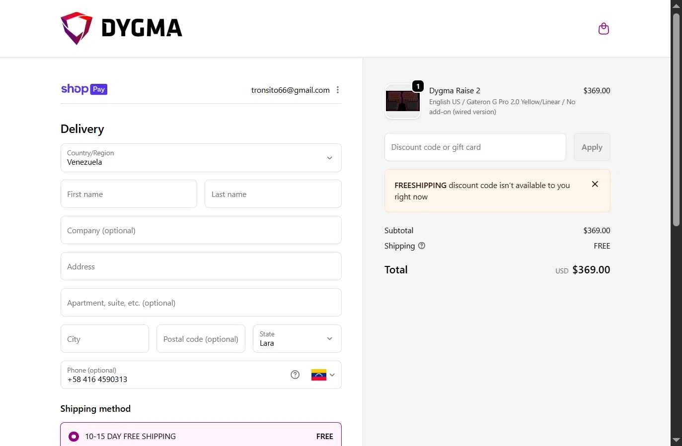682x446 pixels.
Task: Click the Dygma logo in the header
Action: 122,28
